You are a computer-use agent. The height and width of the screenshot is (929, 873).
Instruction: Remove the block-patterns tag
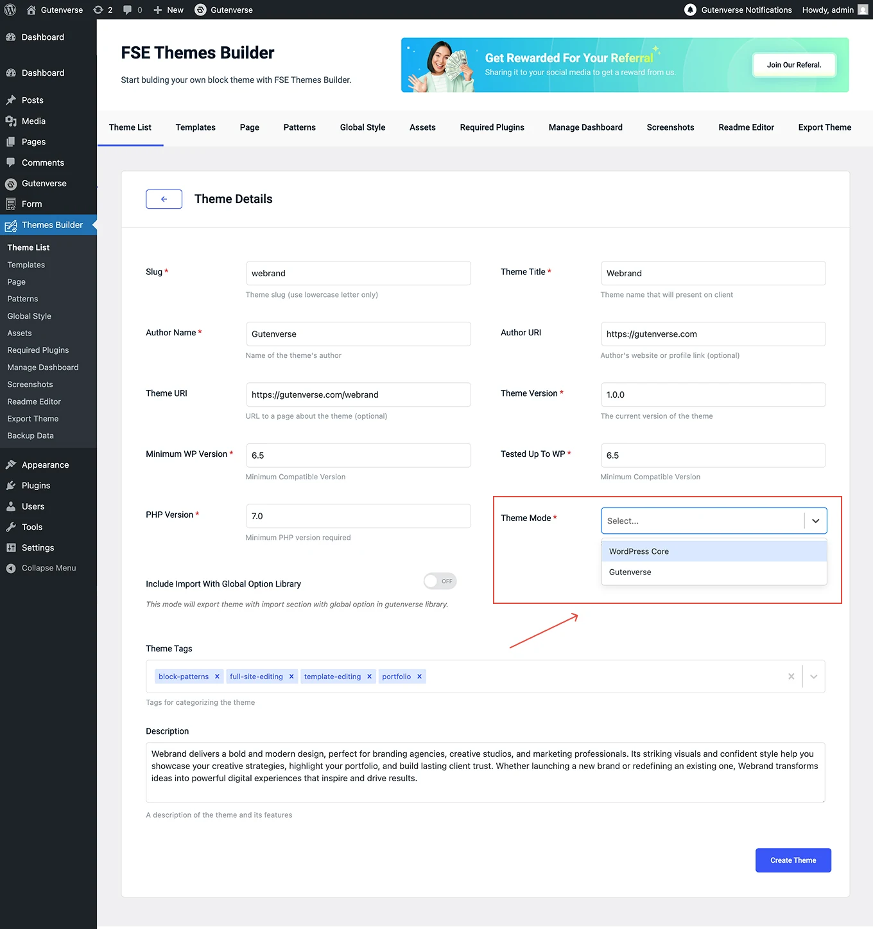[x=217, y=677]
